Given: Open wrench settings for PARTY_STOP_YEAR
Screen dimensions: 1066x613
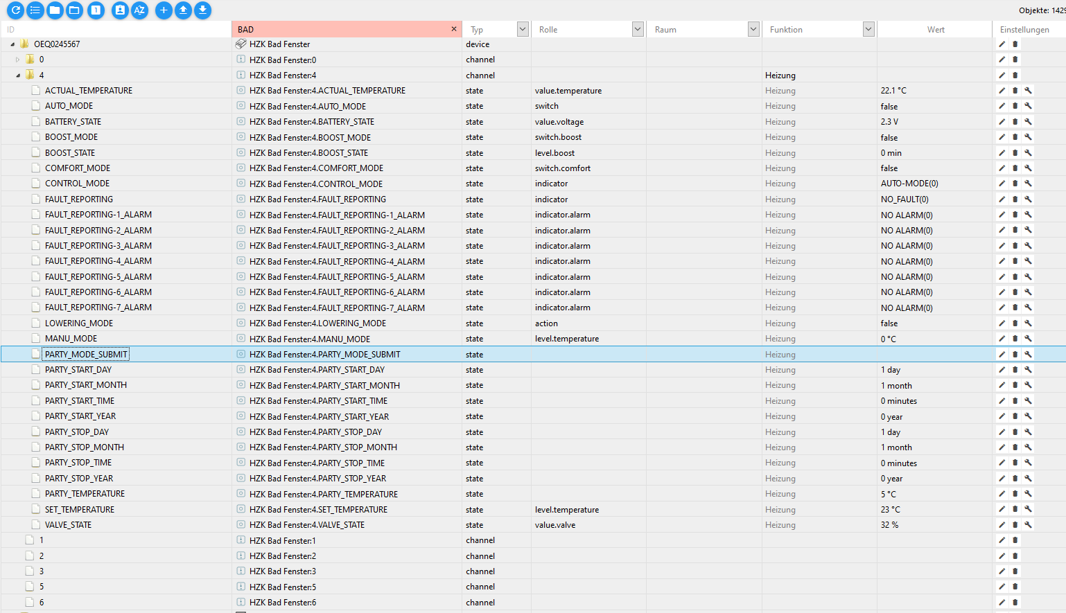Looking at the screenshot, I should 1029,479.
